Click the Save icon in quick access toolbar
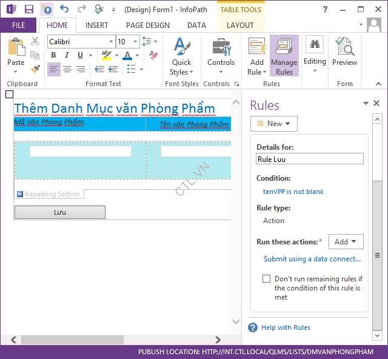This screenshot has width=388, height=359. [x=28, y=9]
